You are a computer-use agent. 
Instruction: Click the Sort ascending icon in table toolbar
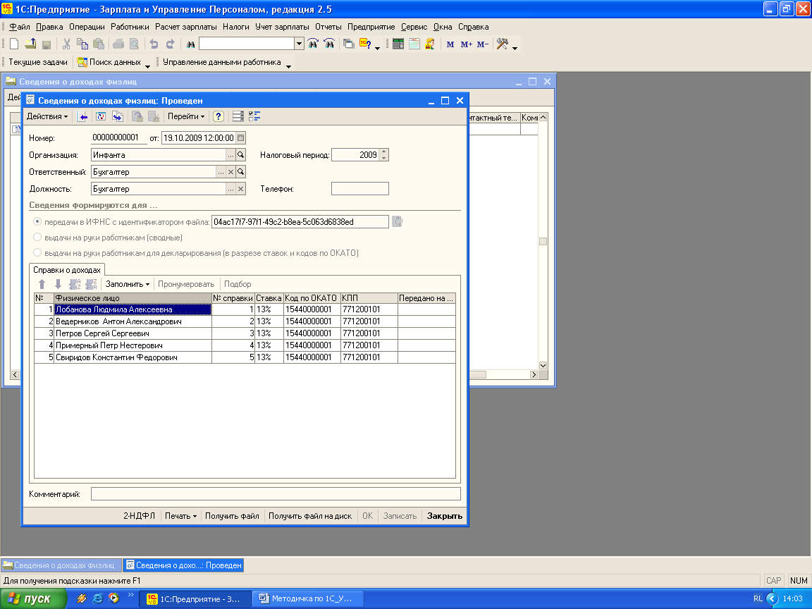(x=75, y=284)
